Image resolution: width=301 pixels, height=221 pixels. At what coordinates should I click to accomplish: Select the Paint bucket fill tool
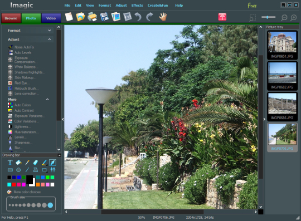click(18, 163)
